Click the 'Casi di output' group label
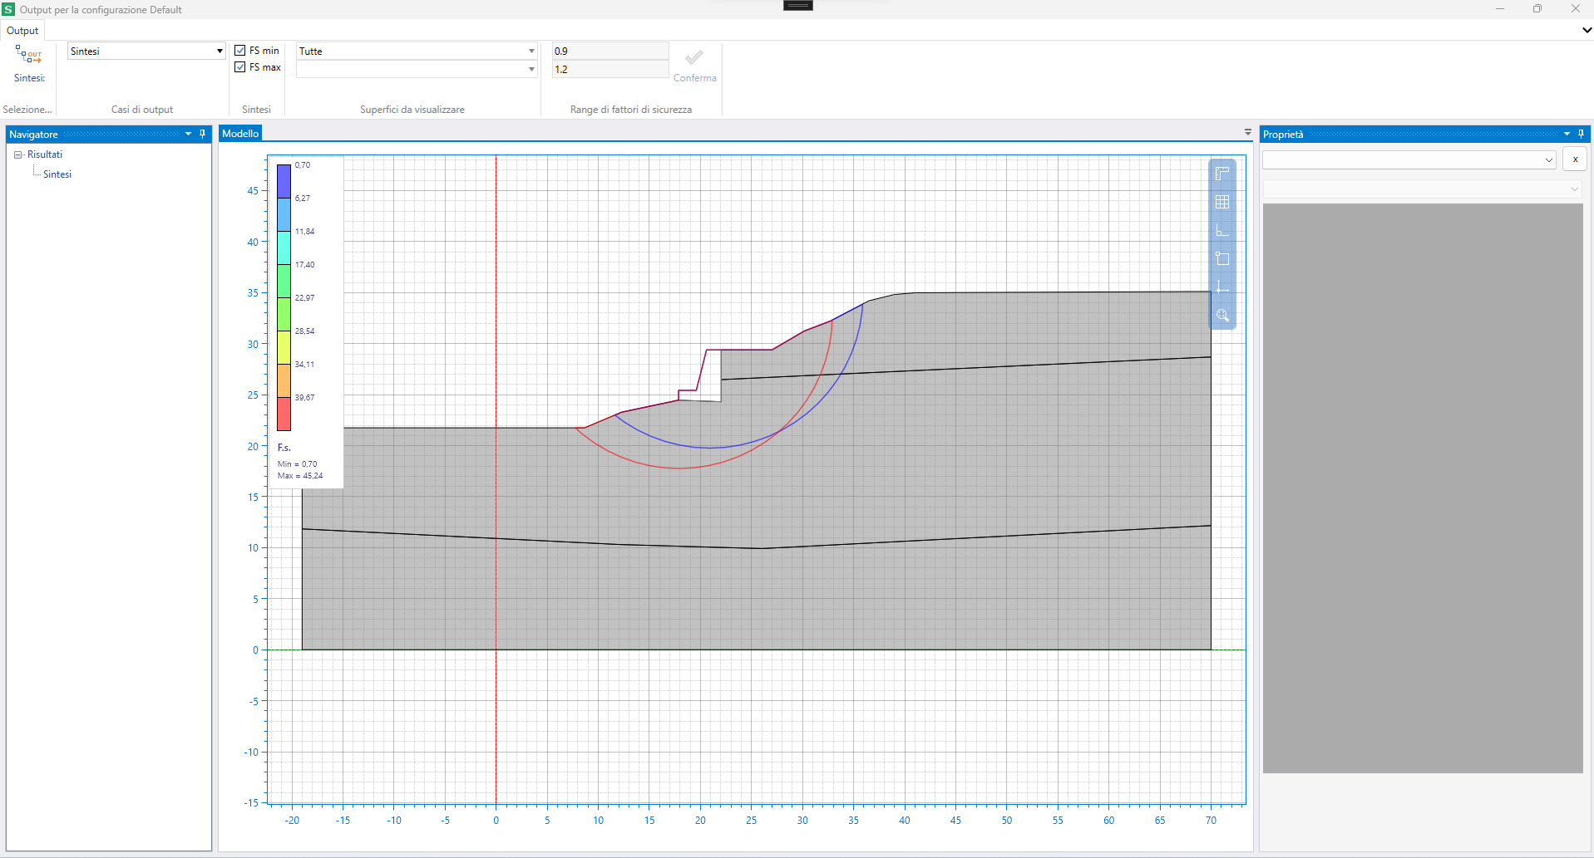The height and width of the screenshot is (858, 1594). (142, 110)
